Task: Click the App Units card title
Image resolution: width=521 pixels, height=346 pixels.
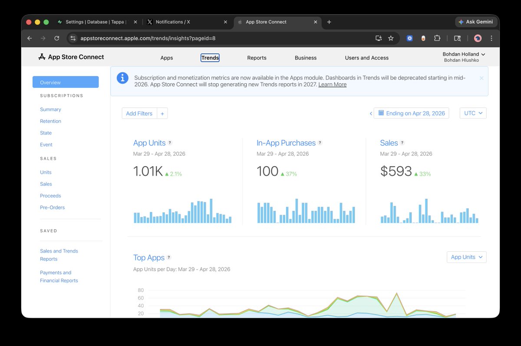Action: 149,143
